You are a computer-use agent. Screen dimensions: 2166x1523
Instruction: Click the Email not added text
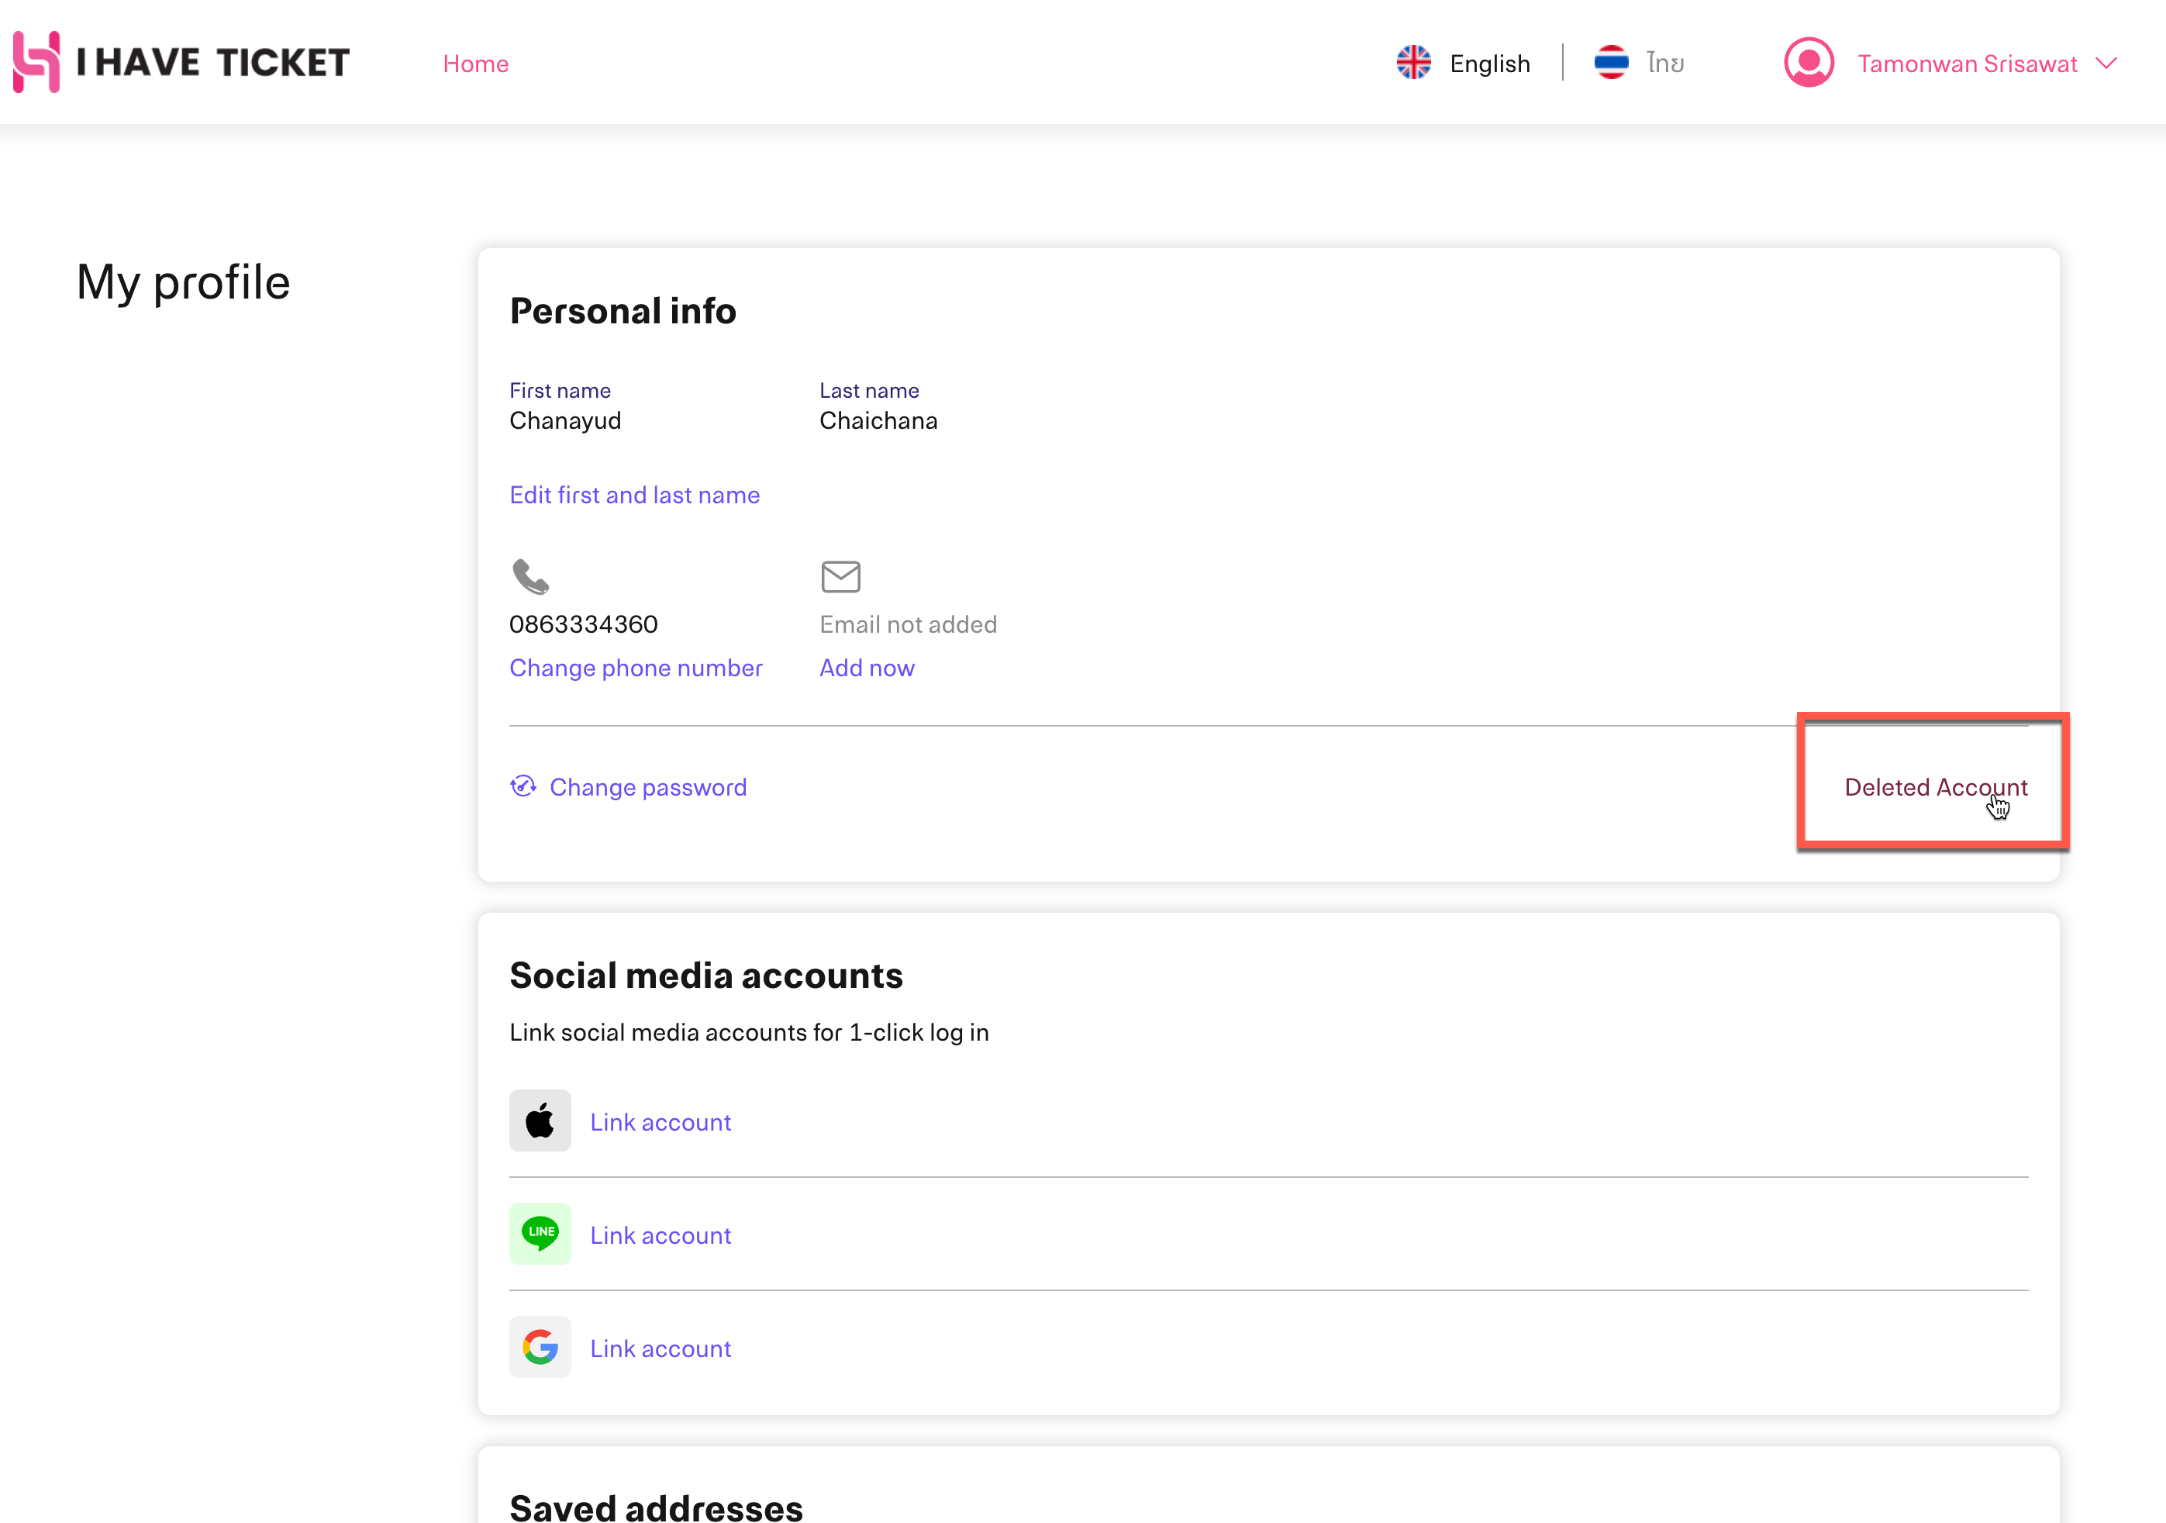(908, 625)
